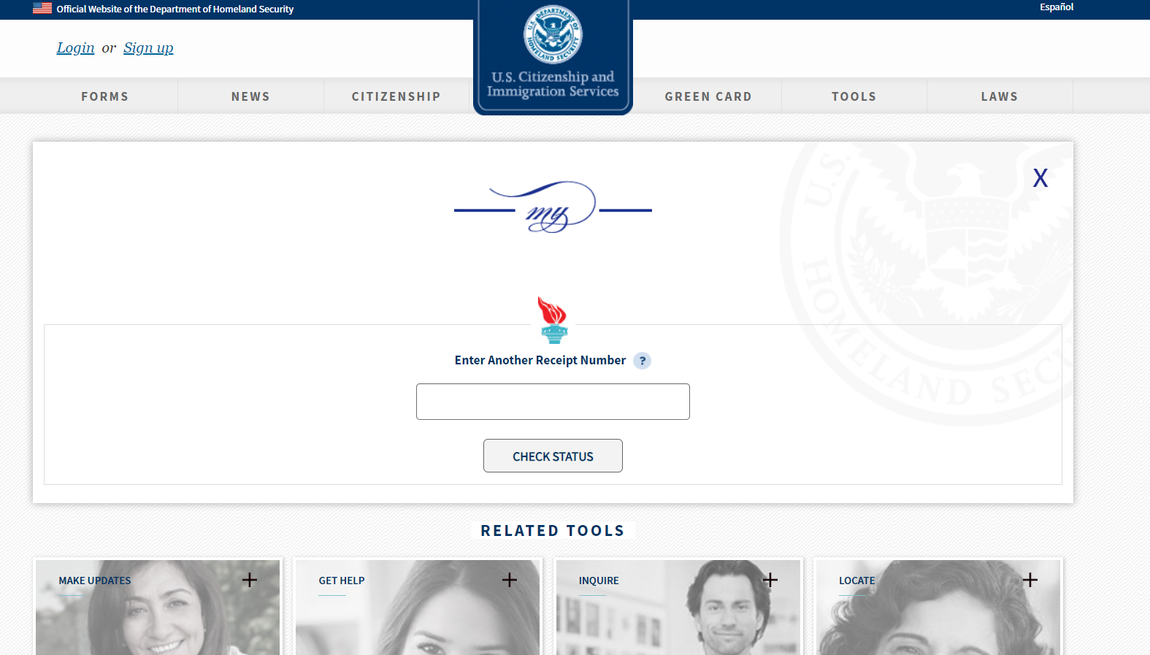Click the Related Tools heading
The image size is (1150, 655).
point(553,531)
